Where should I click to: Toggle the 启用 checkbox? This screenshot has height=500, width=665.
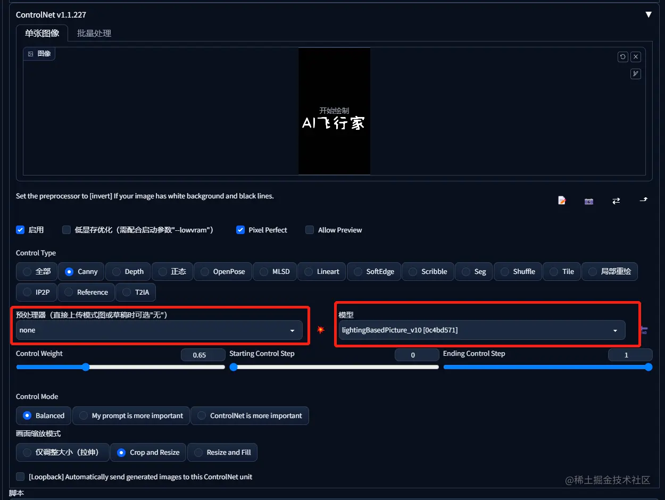point(20,230)
